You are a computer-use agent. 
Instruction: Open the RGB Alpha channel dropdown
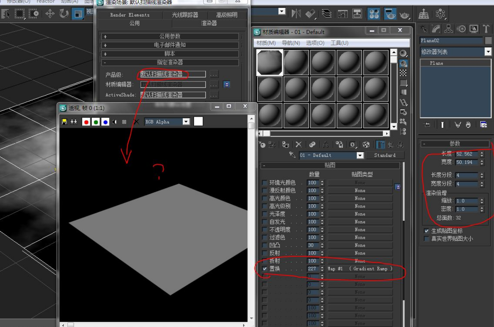(186, 122)
